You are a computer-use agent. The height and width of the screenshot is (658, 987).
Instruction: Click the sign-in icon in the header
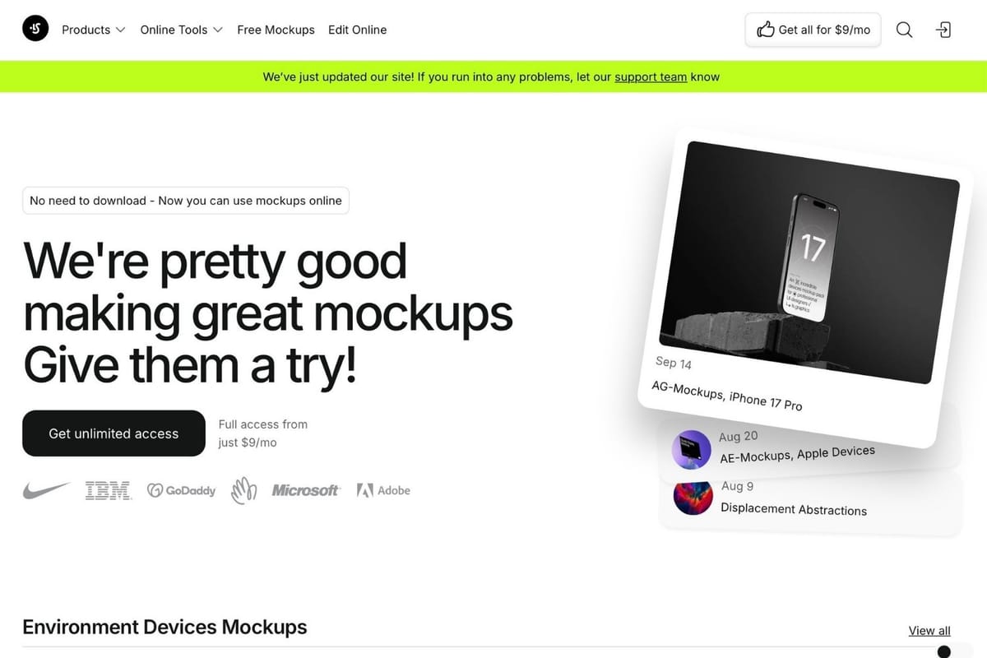[x=943, y=30]
